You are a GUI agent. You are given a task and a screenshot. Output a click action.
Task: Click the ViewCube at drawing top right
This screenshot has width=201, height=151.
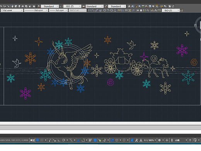point(198,25)
